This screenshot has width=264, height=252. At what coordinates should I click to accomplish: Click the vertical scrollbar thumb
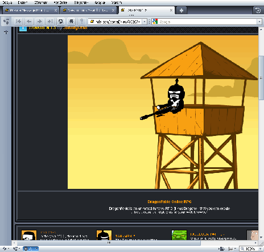point(261,78)
